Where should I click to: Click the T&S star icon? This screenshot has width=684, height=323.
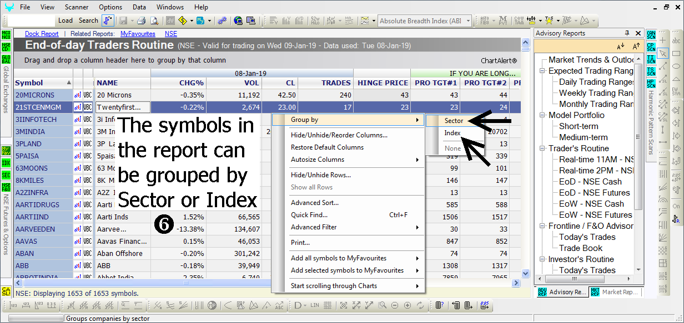pos(549,21)
